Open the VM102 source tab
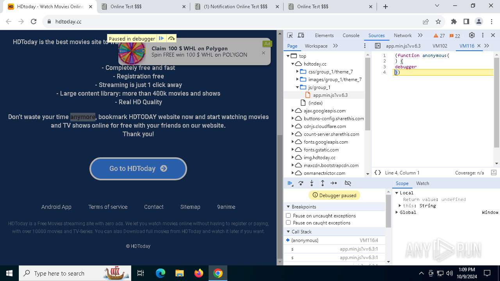 [x=440, y=46]
